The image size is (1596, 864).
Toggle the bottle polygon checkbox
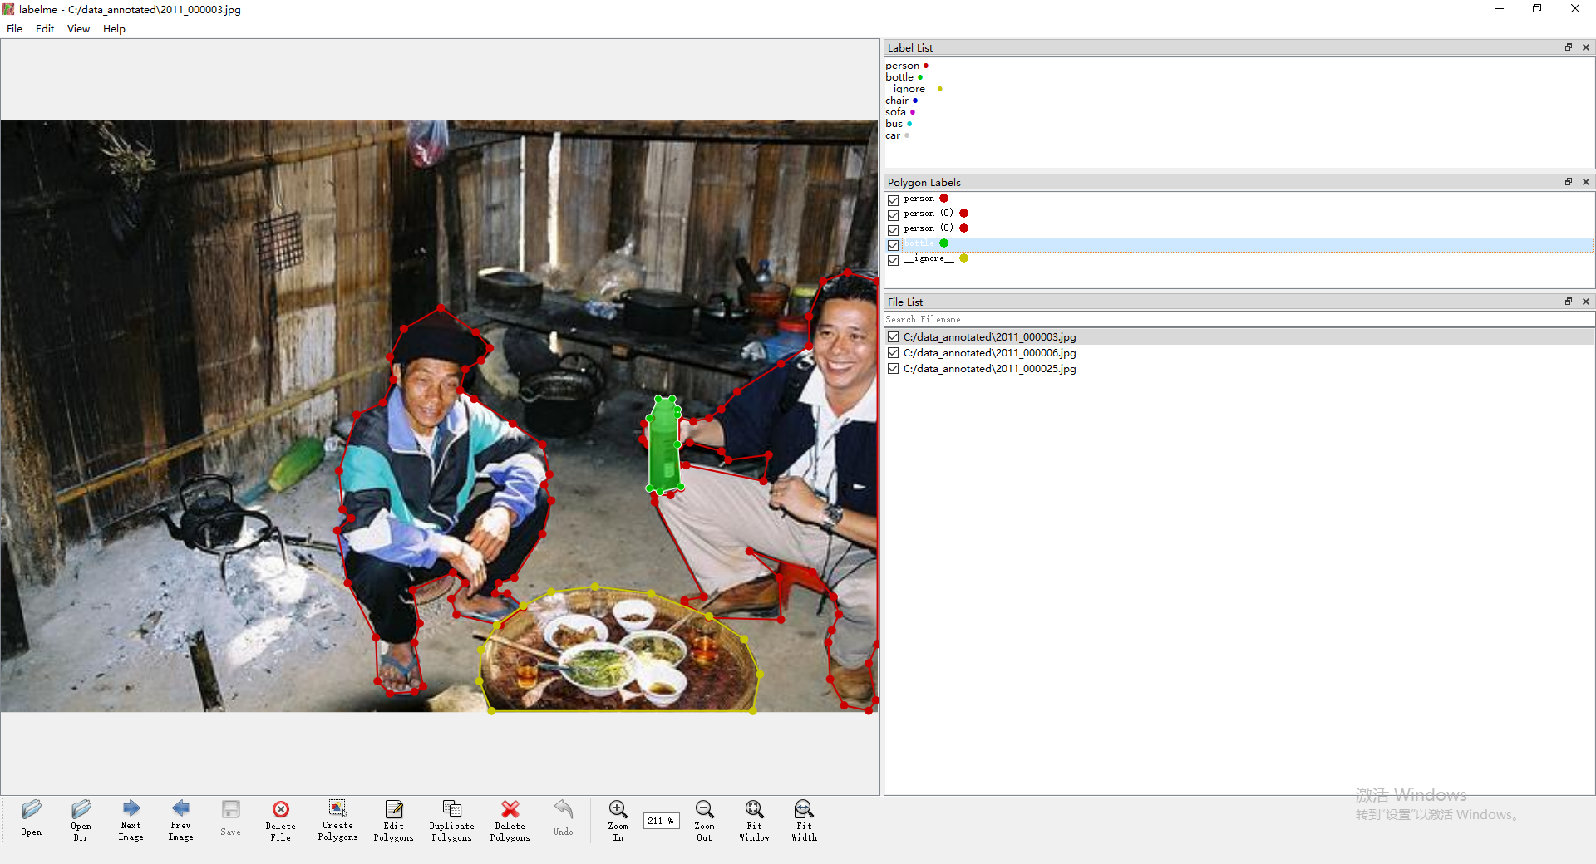pyautogui.click(x=893, y=245)
